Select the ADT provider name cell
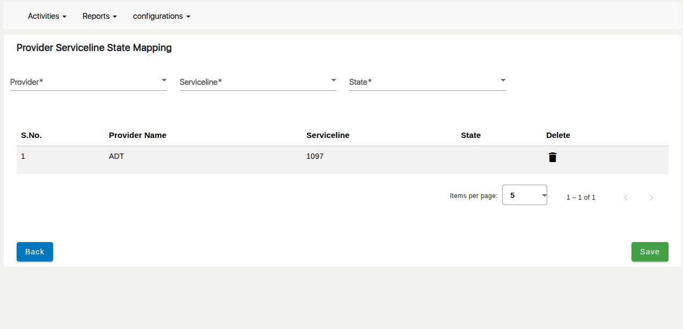Image resolution: width=683 pixels, height=329 pixels. [116, 157]
